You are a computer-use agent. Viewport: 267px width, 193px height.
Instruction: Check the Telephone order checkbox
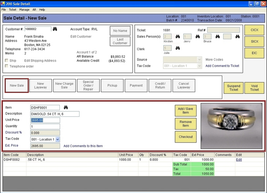7,66
